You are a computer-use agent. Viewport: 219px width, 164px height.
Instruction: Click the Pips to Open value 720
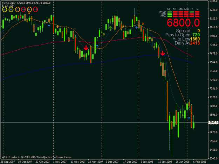tap(196, 35)
